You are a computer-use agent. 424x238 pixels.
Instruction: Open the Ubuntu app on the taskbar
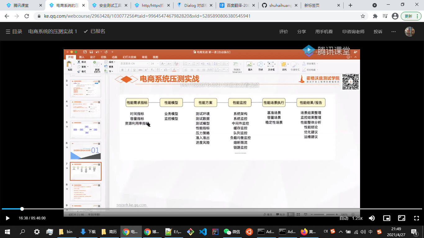(x=249, y=231)
